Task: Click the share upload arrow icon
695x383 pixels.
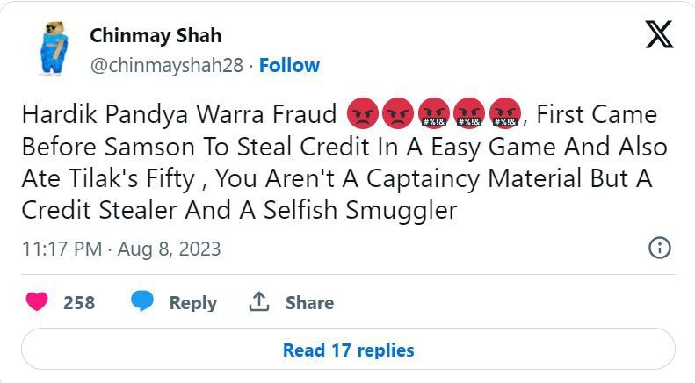Action: [x=258, y=302]
